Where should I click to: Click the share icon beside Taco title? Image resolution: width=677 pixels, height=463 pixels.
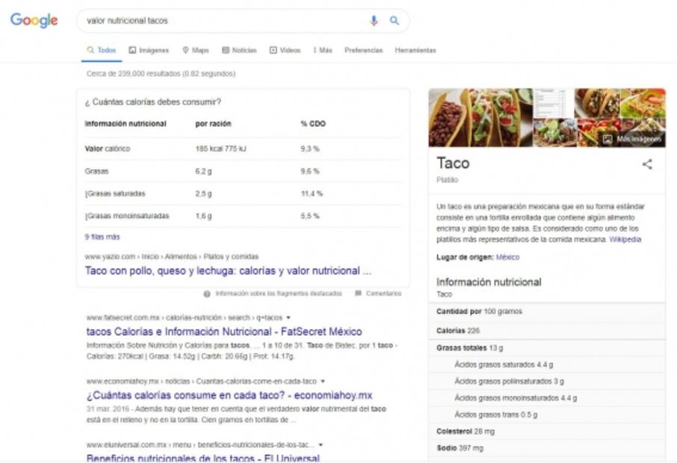[647, 164]
